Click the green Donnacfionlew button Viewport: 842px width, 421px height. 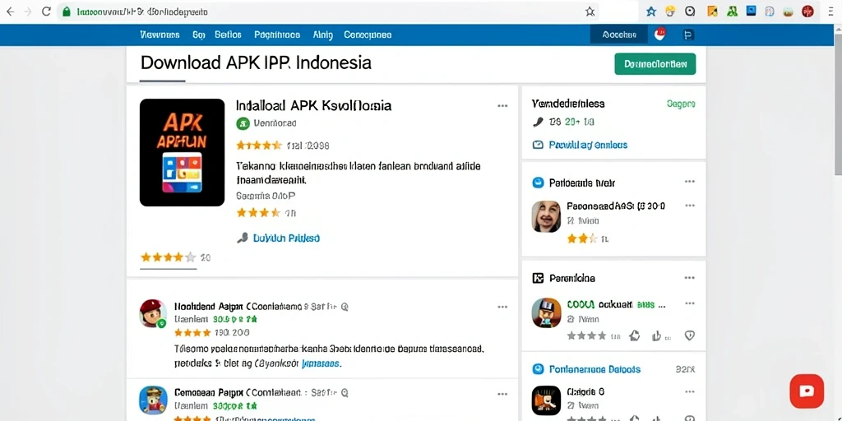pyautogui.click(x=655, y=64)
